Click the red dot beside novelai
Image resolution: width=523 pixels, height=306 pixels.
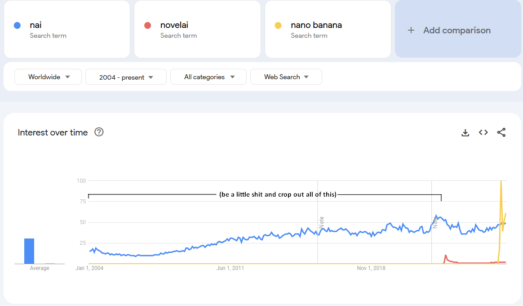click(147, 26)
